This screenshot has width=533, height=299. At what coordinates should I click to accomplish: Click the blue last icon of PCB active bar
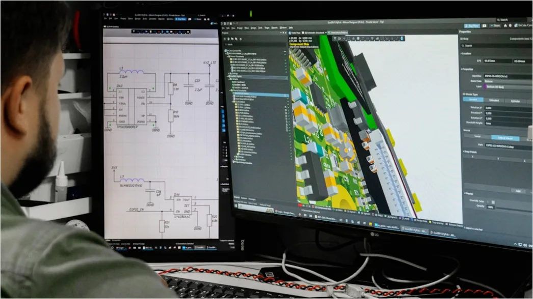click(402, 38)
